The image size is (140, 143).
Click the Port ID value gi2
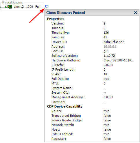pos(106,51)
